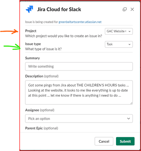Close the Jira Cloud dialog
This screenshot has width=141, height=151.
pyautogui.click(x=132, y=9)
